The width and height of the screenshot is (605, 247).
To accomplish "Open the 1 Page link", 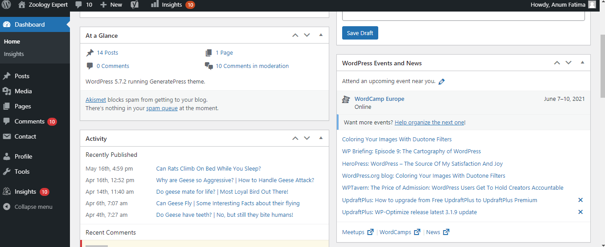I will point(224,52).
